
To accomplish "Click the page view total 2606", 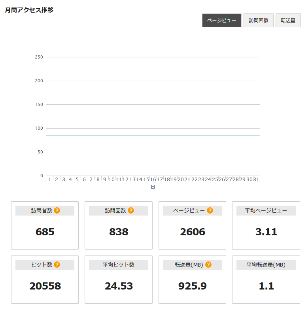I will (x=193, y=232).
